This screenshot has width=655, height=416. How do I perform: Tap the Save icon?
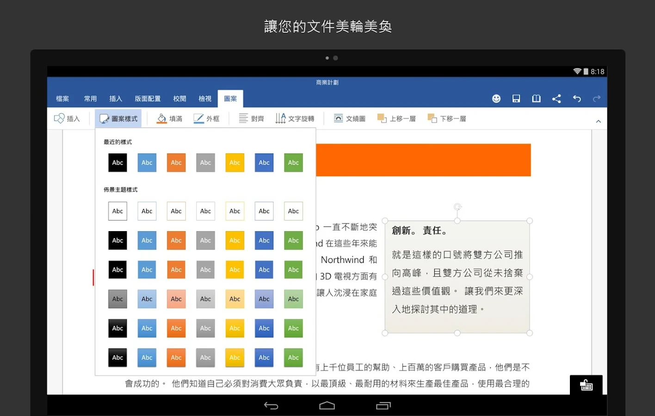coord(516,98)
